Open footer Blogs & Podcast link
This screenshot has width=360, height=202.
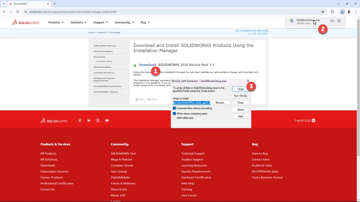click(121, 159)
